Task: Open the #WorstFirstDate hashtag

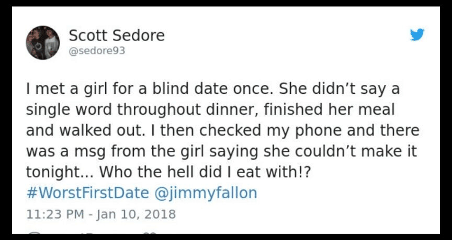Action: 87,193
